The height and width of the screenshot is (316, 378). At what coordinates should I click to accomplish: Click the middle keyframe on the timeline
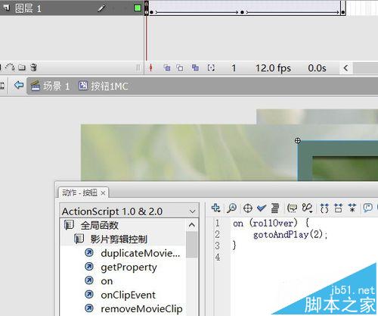click(242, 12)
